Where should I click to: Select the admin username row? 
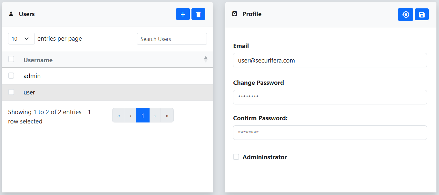tap(107, 76)
